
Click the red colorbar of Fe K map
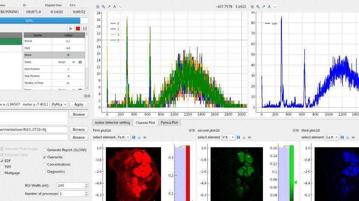click(x=188, y=173)
